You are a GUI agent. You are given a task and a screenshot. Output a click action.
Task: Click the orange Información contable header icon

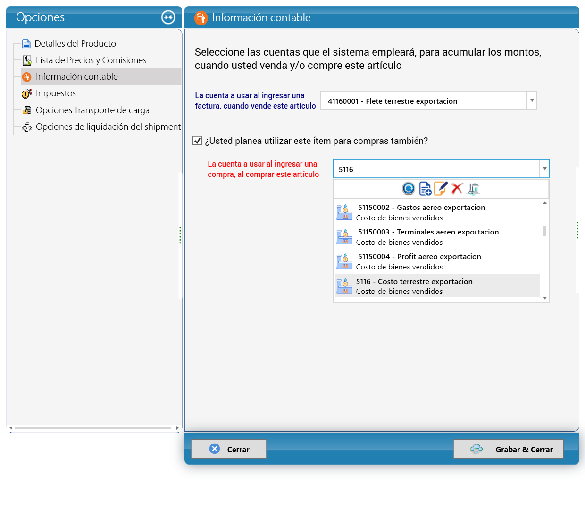tap(201, 18)
